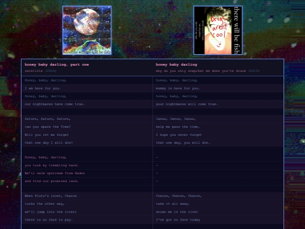Click the right column title 'honey baby darling'
305x229 pixels.
click(x=176, y=64)
